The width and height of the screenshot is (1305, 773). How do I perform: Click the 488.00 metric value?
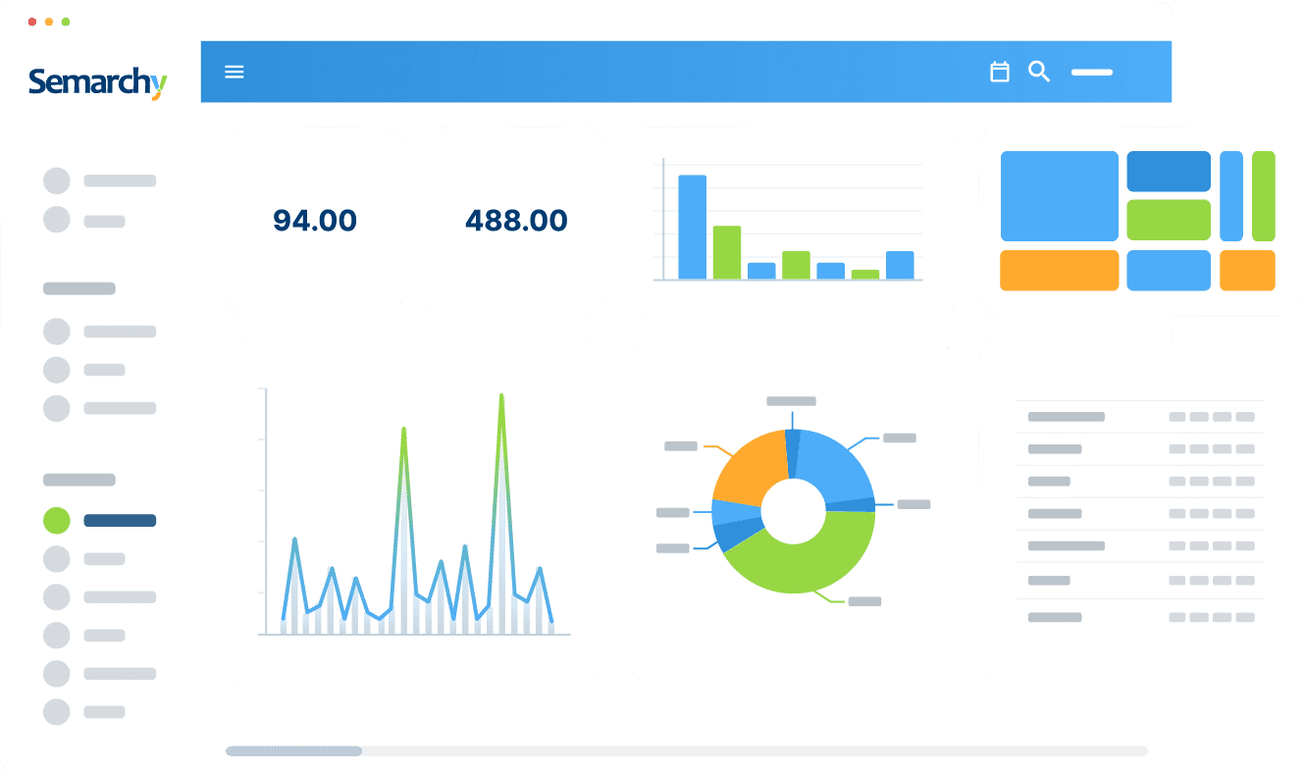(516, 221)
